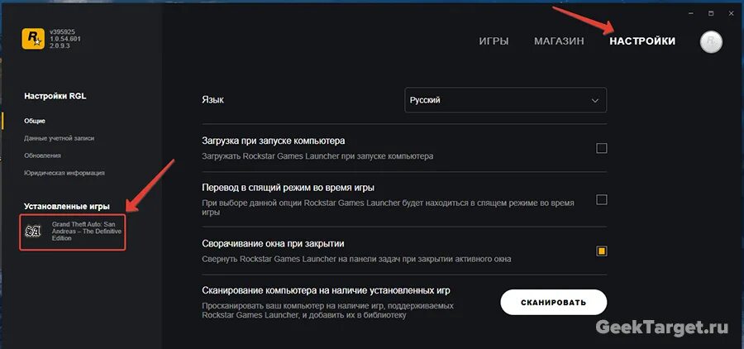Select the Общие settings section
The height and width of the screenshot is (349, 744).
[x=35, y=121]
